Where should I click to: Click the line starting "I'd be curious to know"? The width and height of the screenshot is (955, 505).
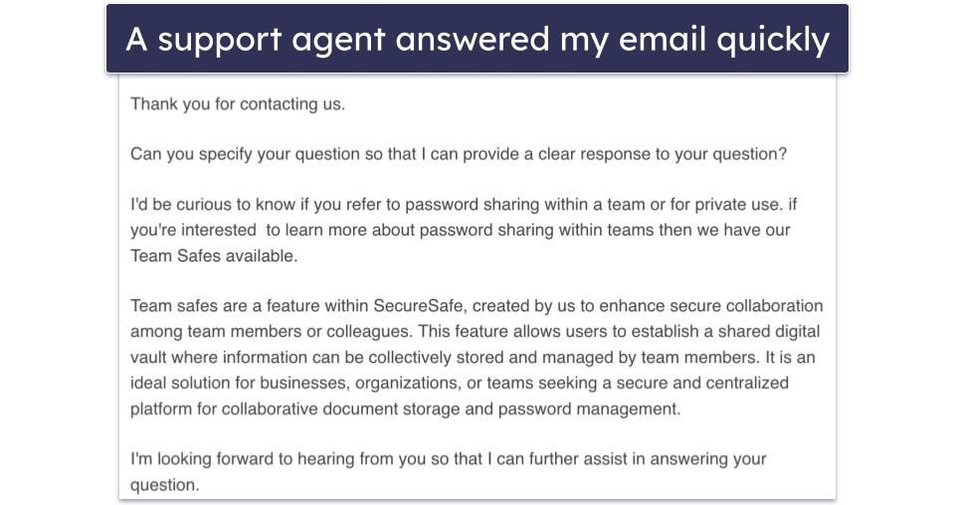(464, 205)
